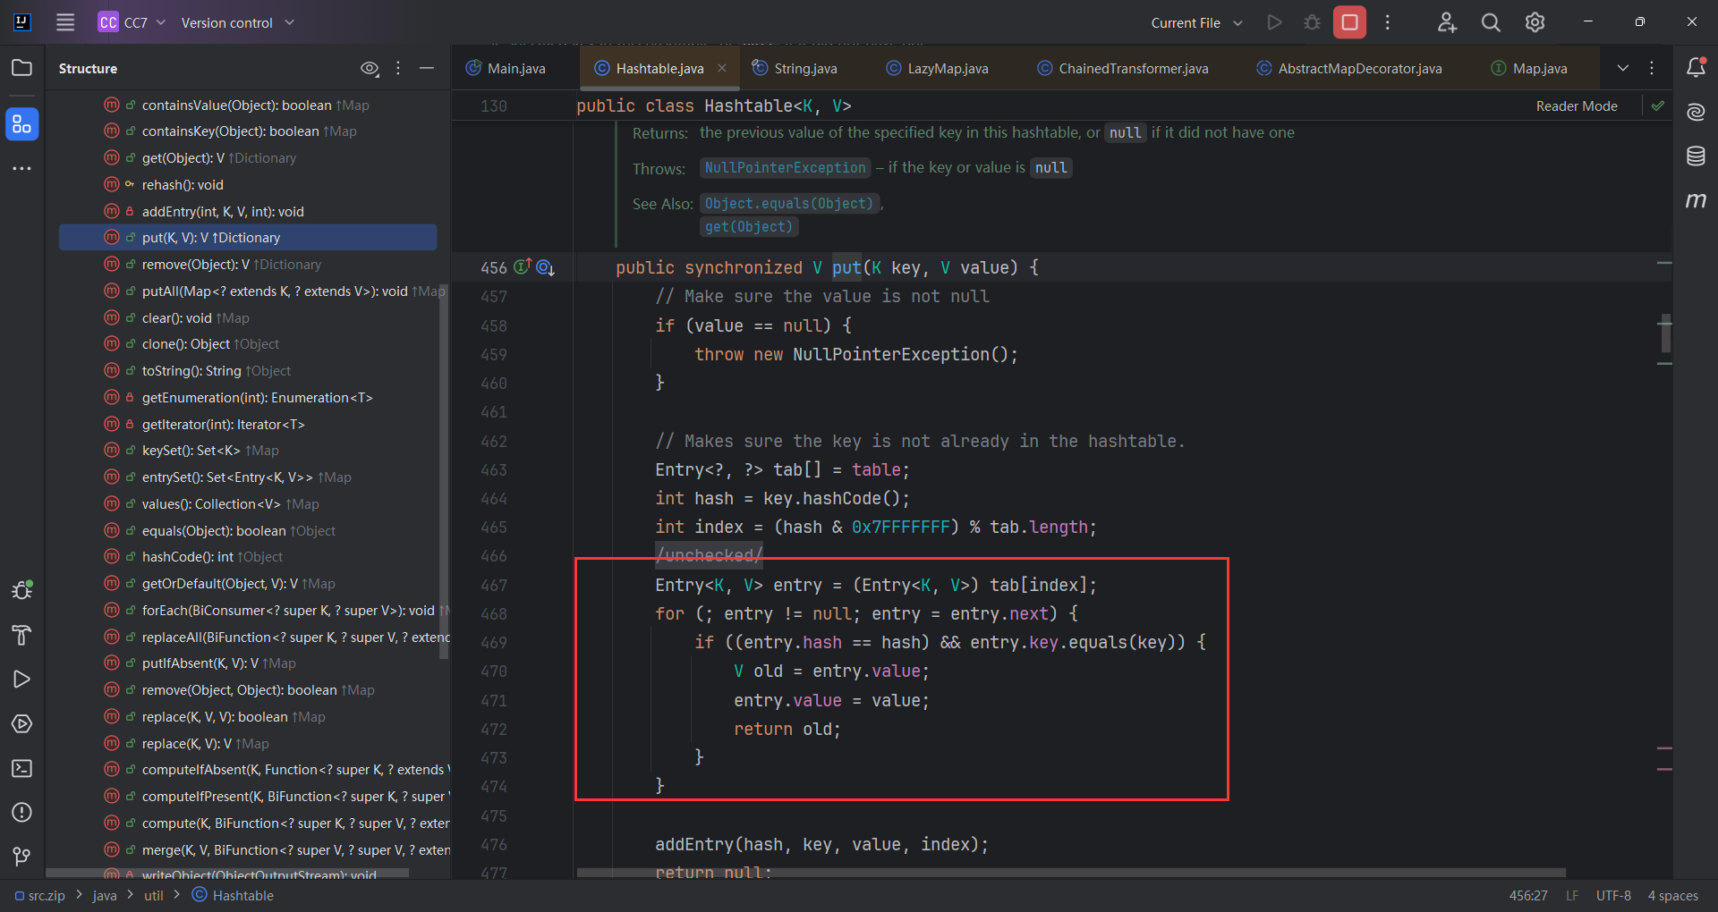Open the Database tool window
Viewport: 1718px width, 912px height.
point(1696,156)
